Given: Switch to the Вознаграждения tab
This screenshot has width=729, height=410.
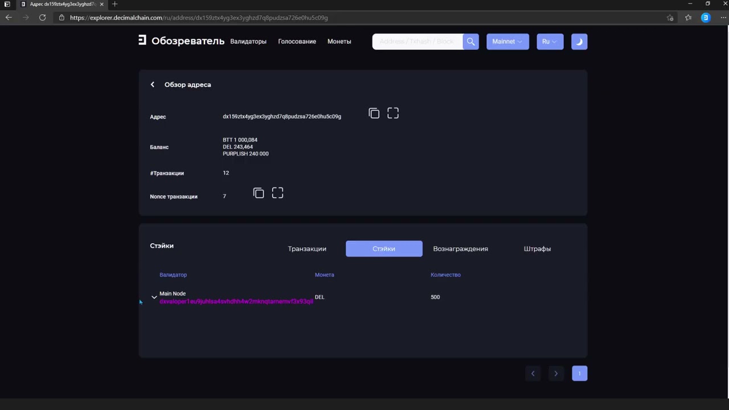Looking at the screenshot, I should pos(460,249).
